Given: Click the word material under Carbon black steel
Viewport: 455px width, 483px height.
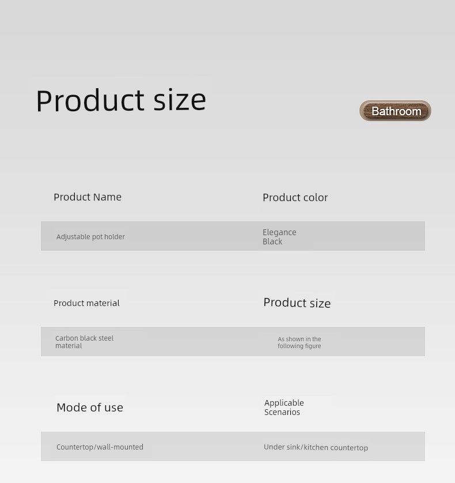Looking at the screenshot, I should coord(69,346).
